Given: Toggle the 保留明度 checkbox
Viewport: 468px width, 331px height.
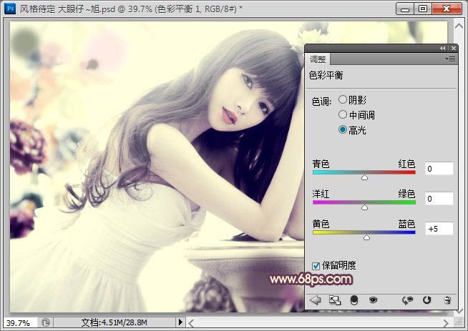Looking at the screenshot, I should click(316, 265).
